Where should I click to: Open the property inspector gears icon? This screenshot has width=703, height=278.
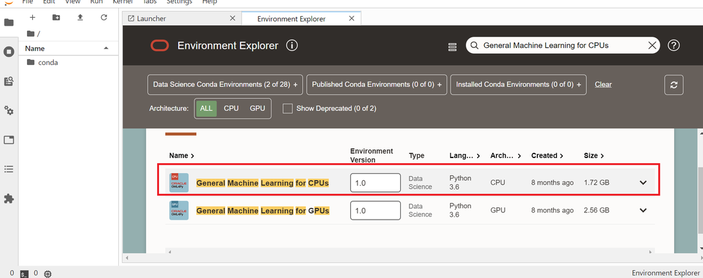[x=9, y=111]
